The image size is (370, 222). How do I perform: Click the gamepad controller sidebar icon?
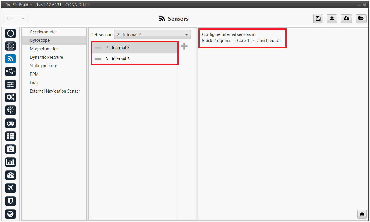pyautogui.click(x=10, y=123)
